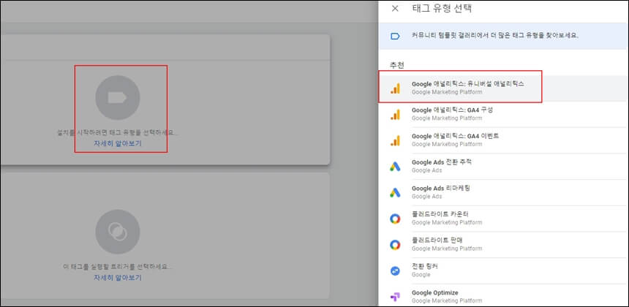
Task: Click the Google Optimize purple icon
Action: click(x=395, y=297)
